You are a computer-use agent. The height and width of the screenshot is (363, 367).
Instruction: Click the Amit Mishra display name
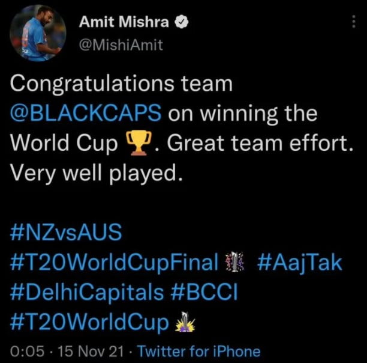[124, 23]
